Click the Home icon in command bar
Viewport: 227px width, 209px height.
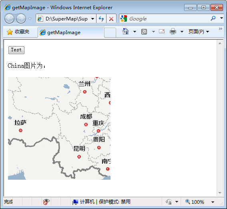[x=126, y=31]
